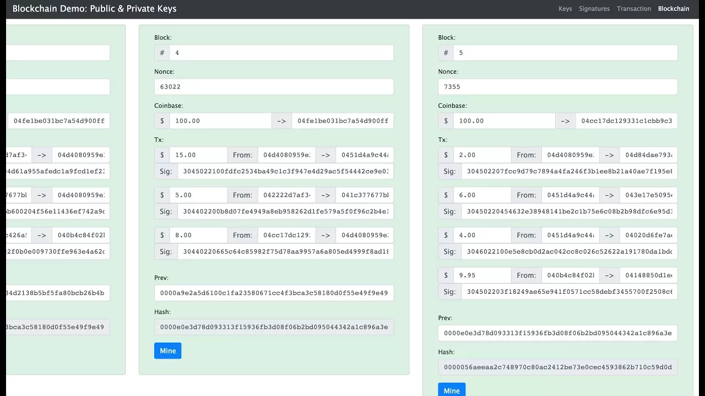The width and height of the screenshot is (705, 396).
Task: Click transaction amount 9.95 in block 5
Action: click(482, 276)
